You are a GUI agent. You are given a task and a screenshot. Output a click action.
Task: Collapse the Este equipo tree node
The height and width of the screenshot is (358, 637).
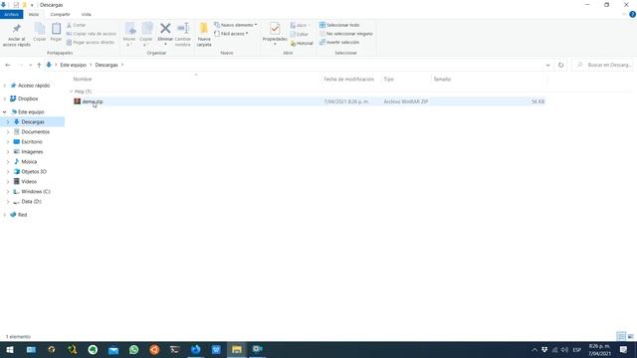click(x=4, y=112)
